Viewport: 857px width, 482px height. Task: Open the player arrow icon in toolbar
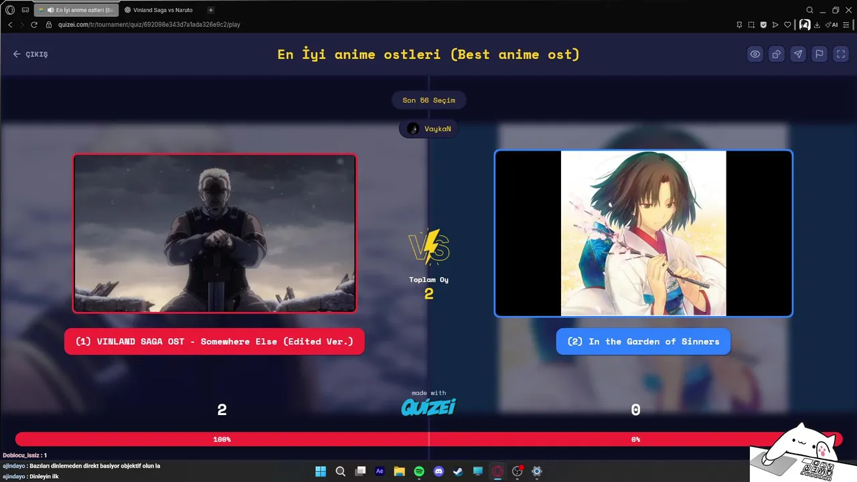775,25
